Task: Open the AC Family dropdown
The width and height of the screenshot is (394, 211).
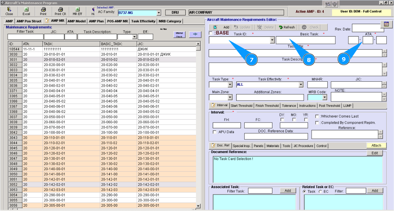Action: (158, 13)
